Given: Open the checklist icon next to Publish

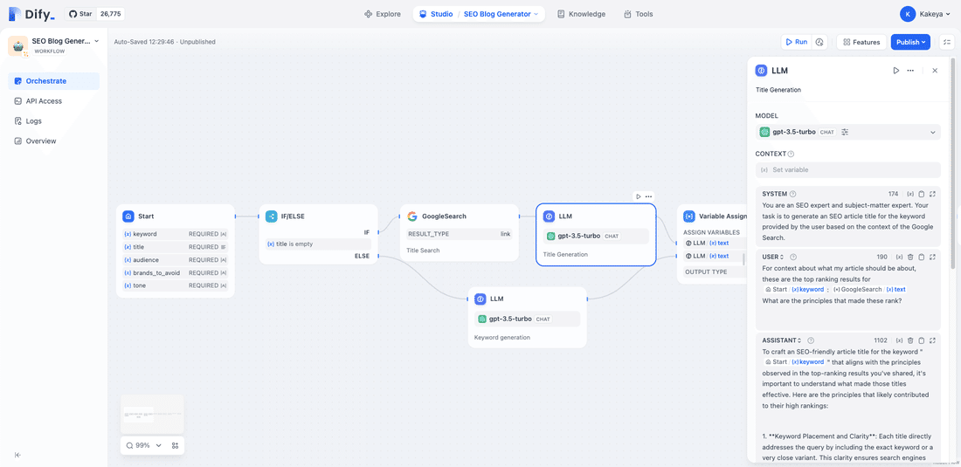Looking at the screenshot, I should tap(947, 42).
